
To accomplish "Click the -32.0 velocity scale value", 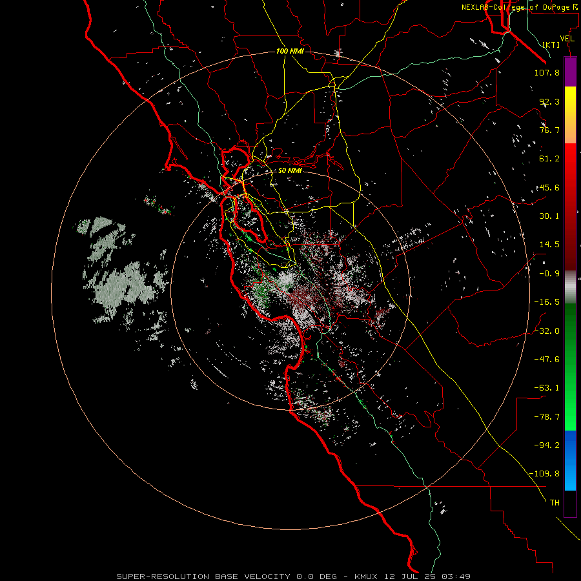I will click(x=547, y=331).
